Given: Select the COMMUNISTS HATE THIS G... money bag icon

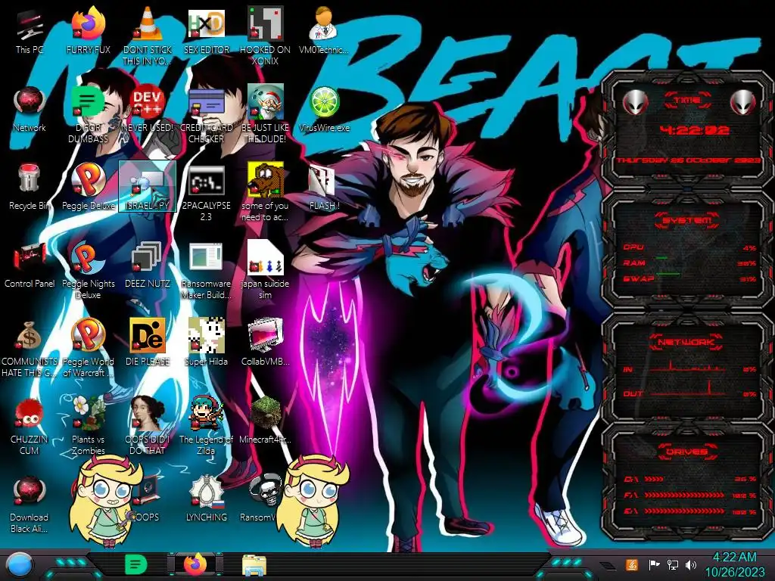Looking at the screenshot, I should (30, 348).
